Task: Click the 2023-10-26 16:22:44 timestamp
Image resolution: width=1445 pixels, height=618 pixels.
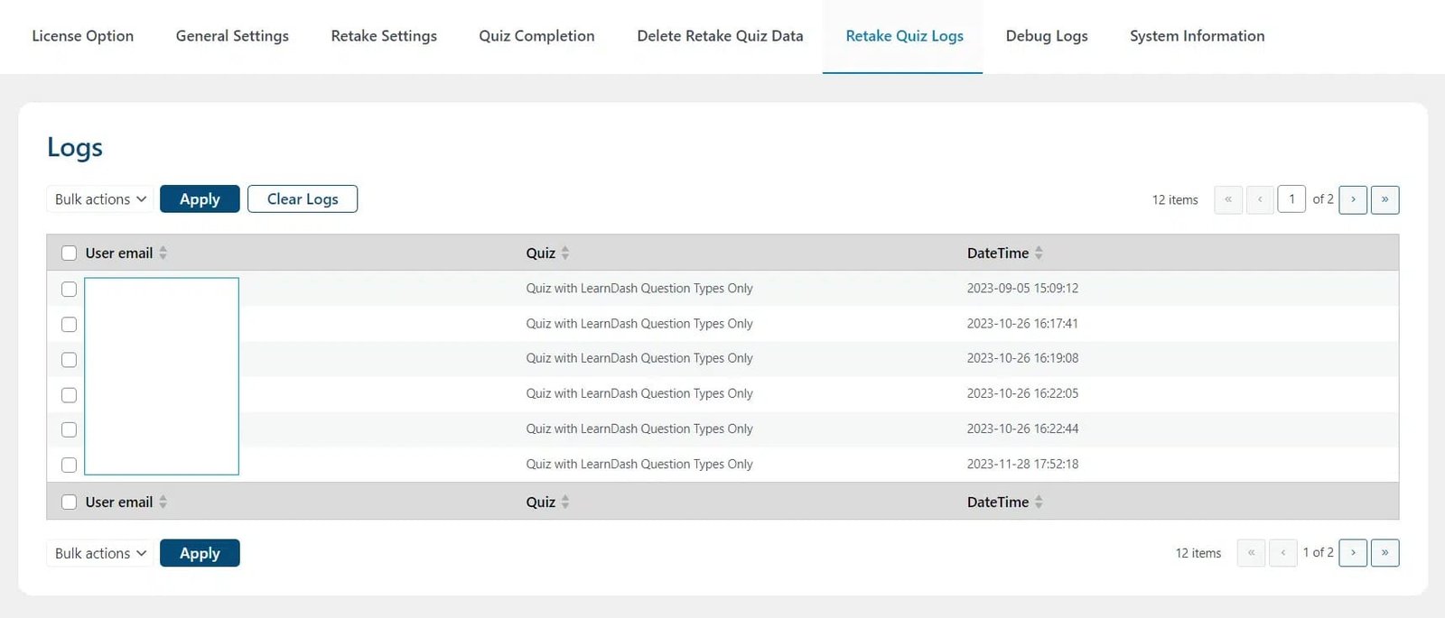Action: (x=1022, y=429)
